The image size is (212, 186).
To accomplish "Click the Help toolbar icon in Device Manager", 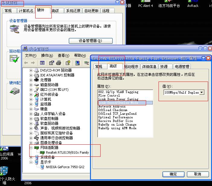I will point(68,63).
